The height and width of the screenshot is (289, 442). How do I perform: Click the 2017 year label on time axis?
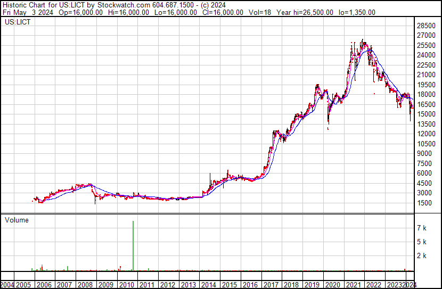click(271, 285)
